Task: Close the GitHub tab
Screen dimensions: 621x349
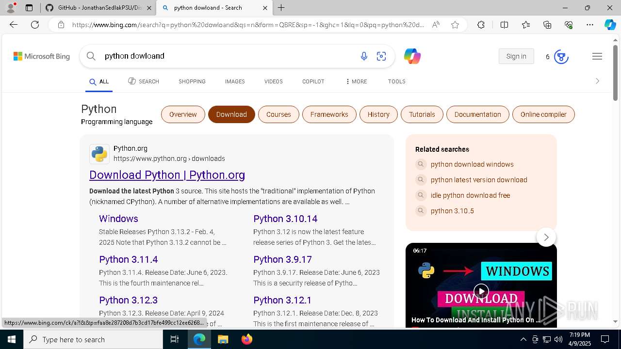Action: [x=149, y=8]
